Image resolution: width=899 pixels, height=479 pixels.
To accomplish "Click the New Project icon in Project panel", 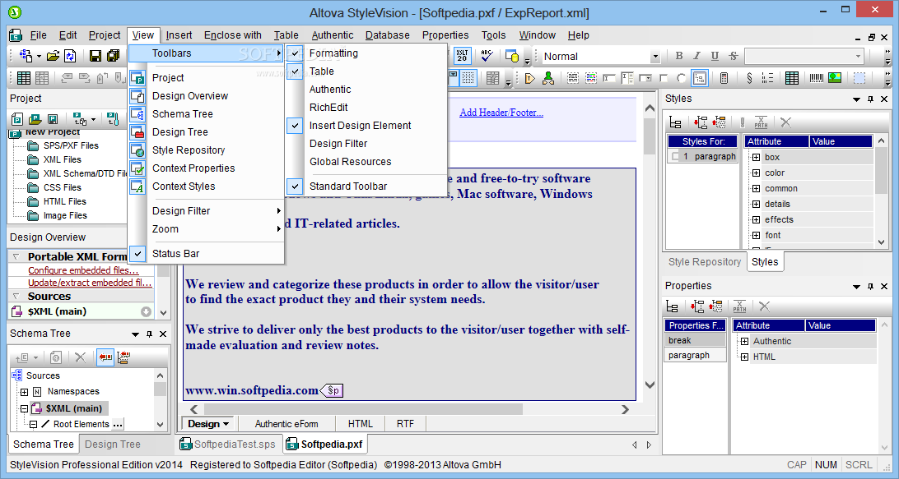I will (x=17, y=119).
